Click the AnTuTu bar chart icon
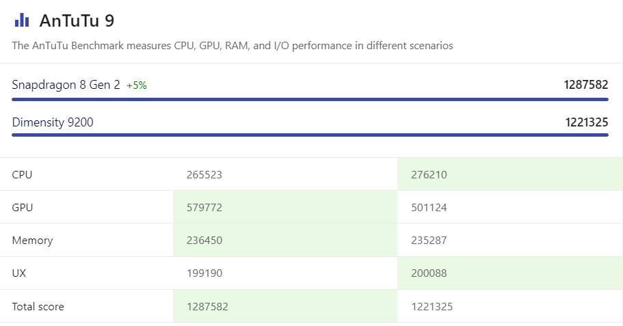 [22, 21]
